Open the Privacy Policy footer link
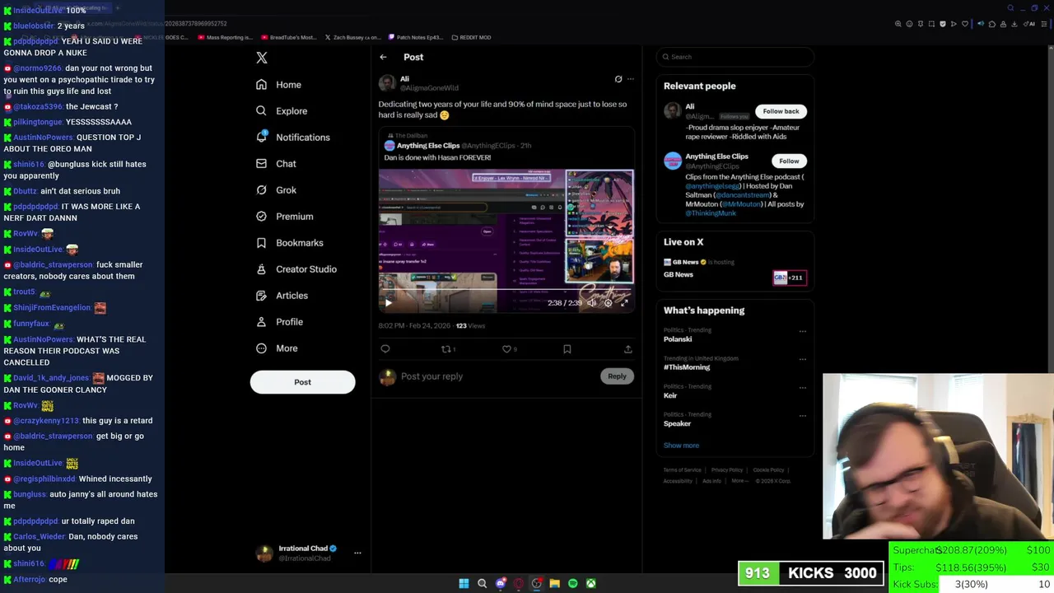This screenshot has width=1054, height=593. click(x=727, y=470)
